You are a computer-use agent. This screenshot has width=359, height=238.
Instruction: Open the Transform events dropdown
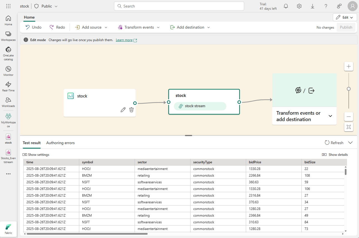[x=139, y=27]
